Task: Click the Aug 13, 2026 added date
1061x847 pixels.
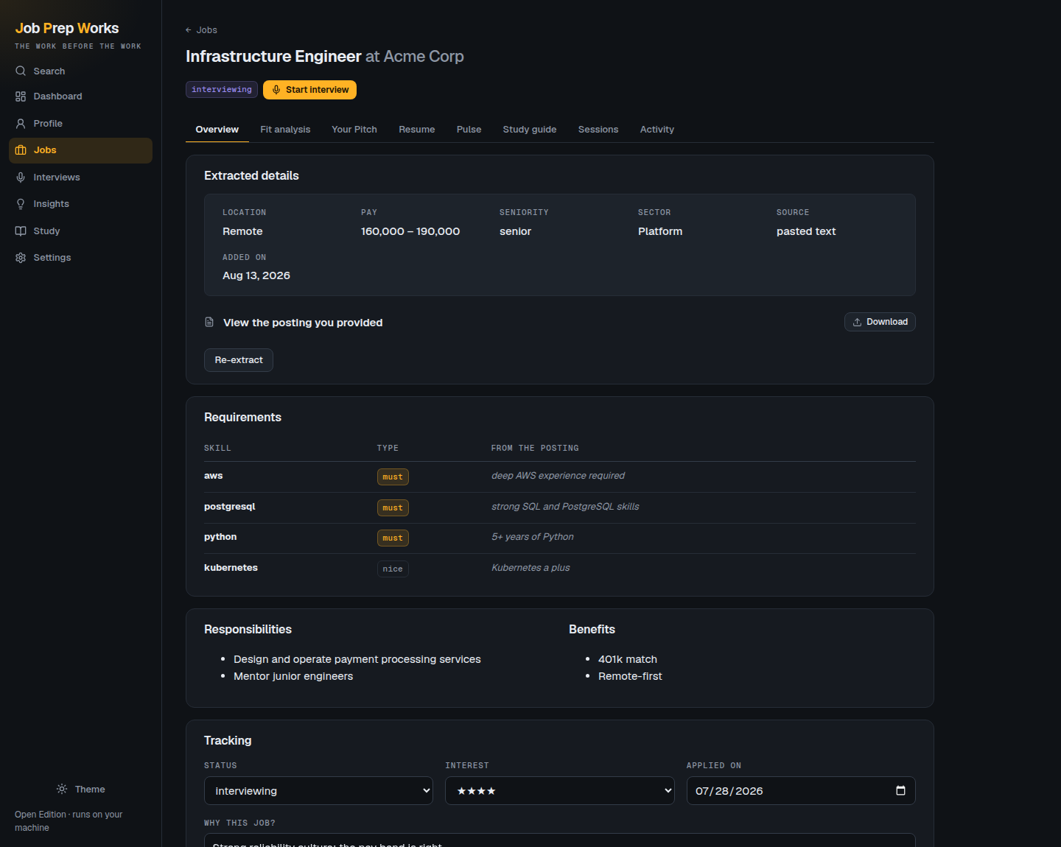Action: 256,275
